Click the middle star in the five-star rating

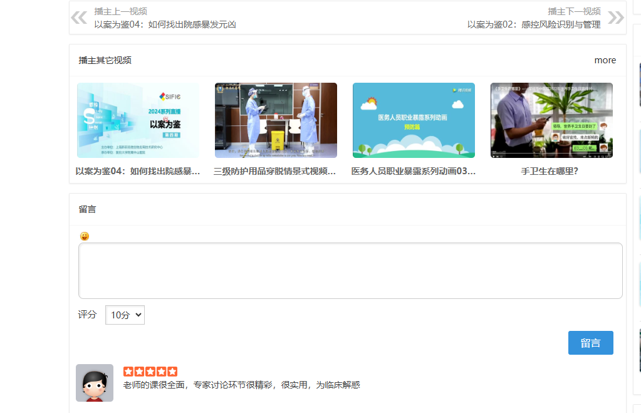pos(150,371)
